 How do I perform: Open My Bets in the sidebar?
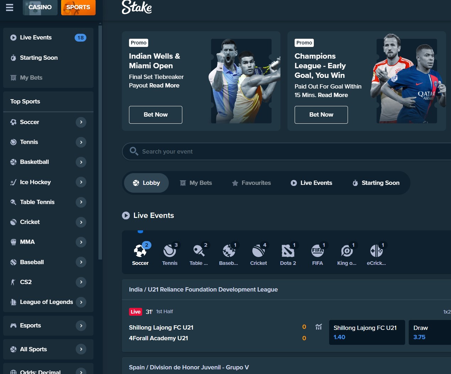(48, 78)
